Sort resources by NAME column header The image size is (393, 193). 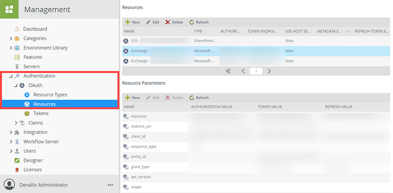pos(129,31)
